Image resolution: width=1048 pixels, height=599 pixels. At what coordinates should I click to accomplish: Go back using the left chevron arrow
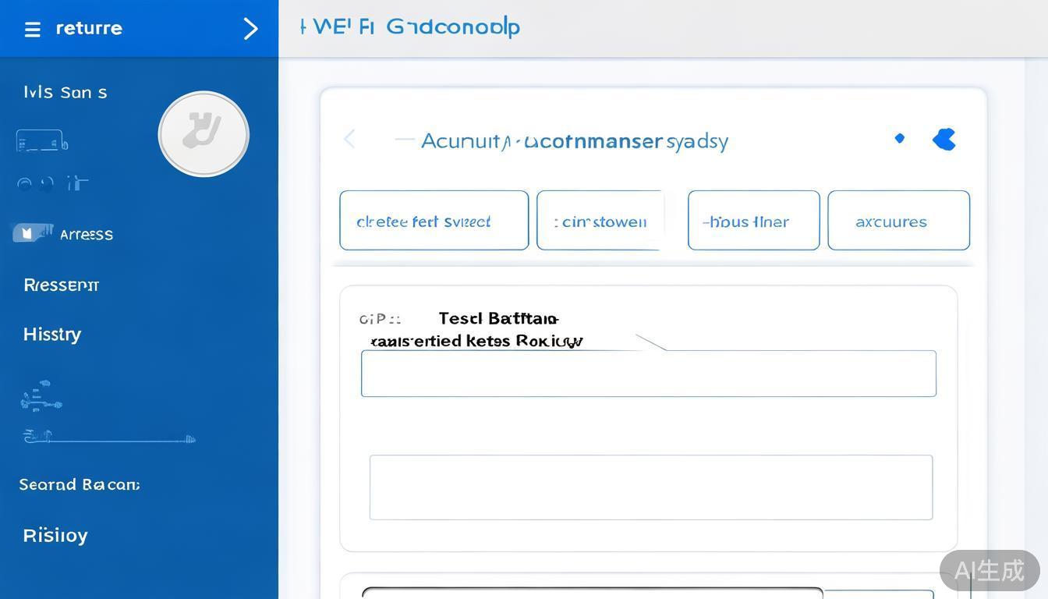point(350,140)
